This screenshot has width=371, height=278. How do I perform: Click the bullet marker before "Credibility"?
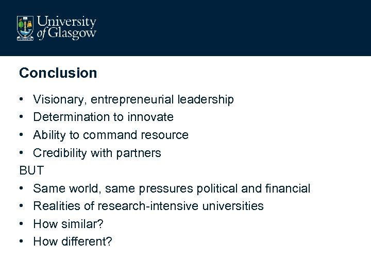point(22,153)
